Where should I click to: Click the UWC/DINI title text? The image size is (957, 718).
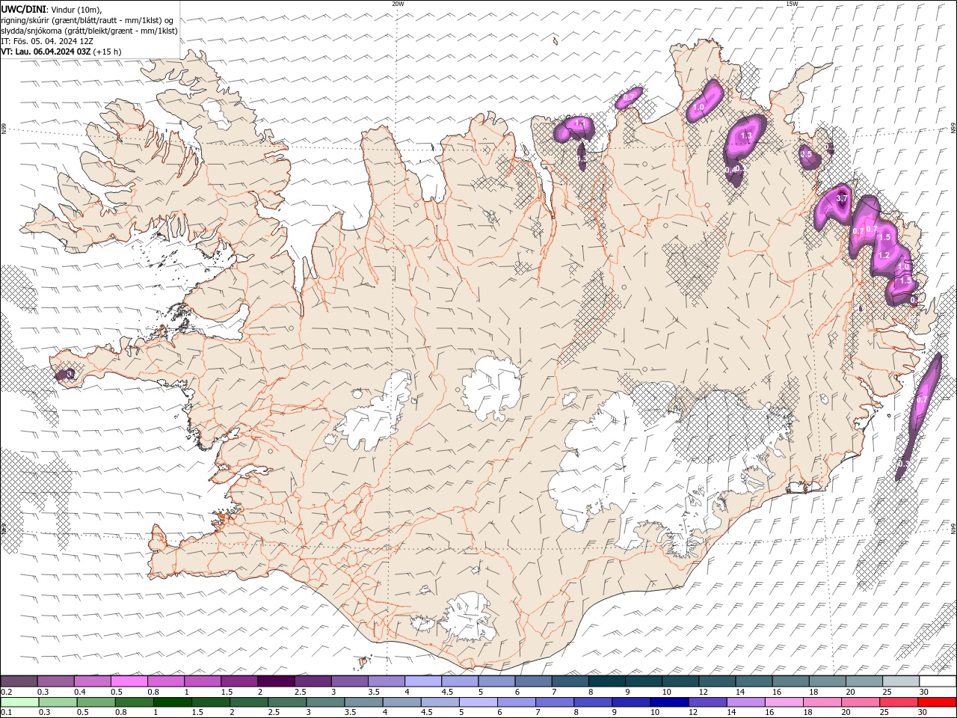pos(22,8)
